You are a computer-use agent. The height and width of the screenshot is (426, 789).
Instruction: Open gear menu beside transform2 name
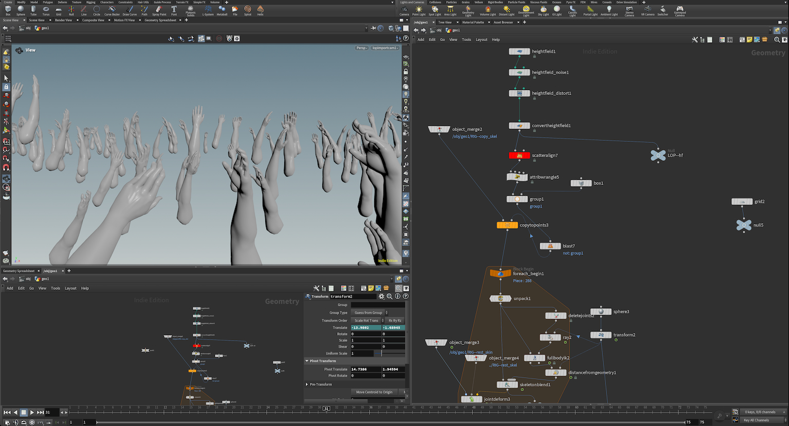[x=381, y=297]
